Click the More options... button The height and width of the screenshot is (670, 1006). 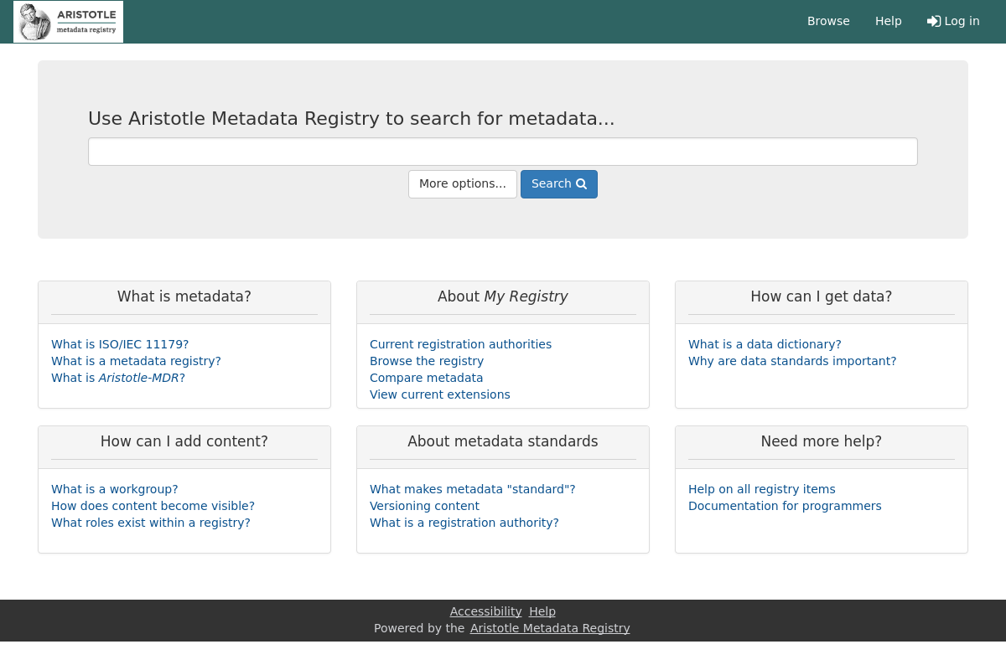tap(463, 184)
